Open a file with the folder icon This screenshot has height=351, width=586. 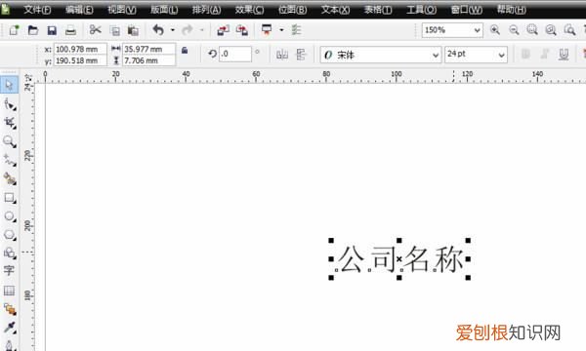point(33,30)
